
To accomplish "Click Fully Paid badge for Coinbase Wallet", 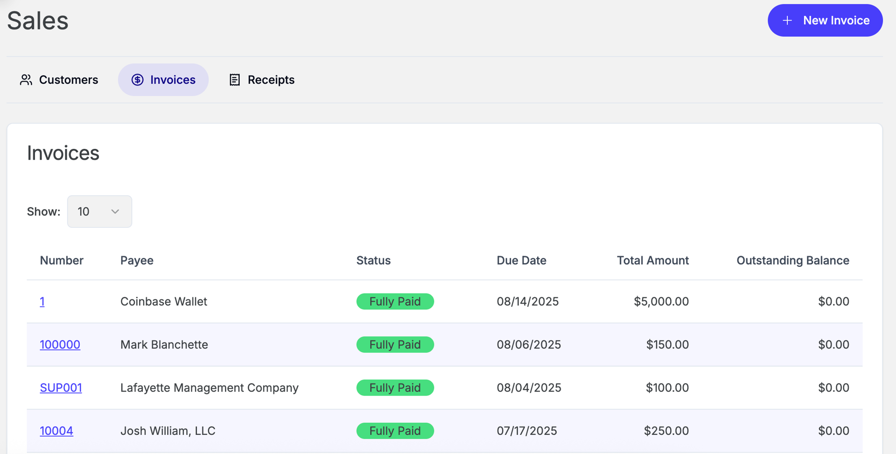I will 395,301.
